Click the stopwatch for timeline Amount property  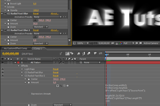pyautogui.click(x=29, y=83)
